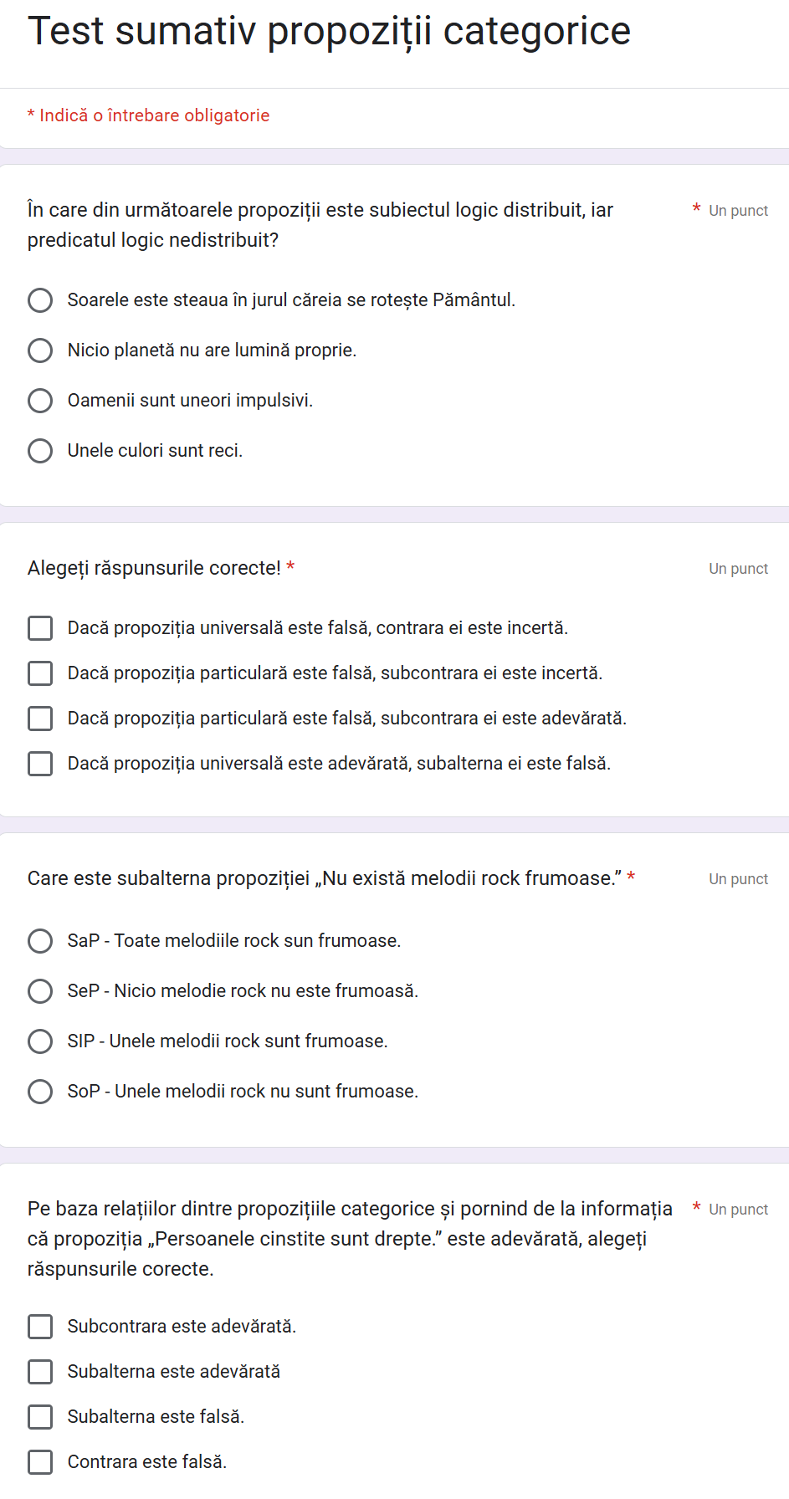Click the "Test sumativ propoziții categorice" title
Viewport: 789px width, 1499px height.
pos(329,32)
